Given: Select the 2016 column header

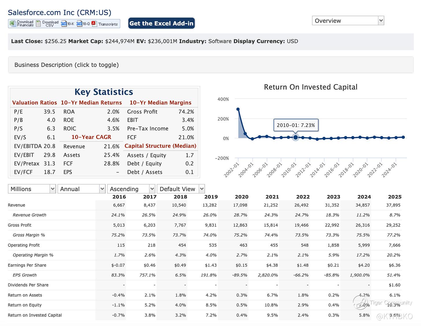Looking at the screenshot, I should [x=119, y=197].
